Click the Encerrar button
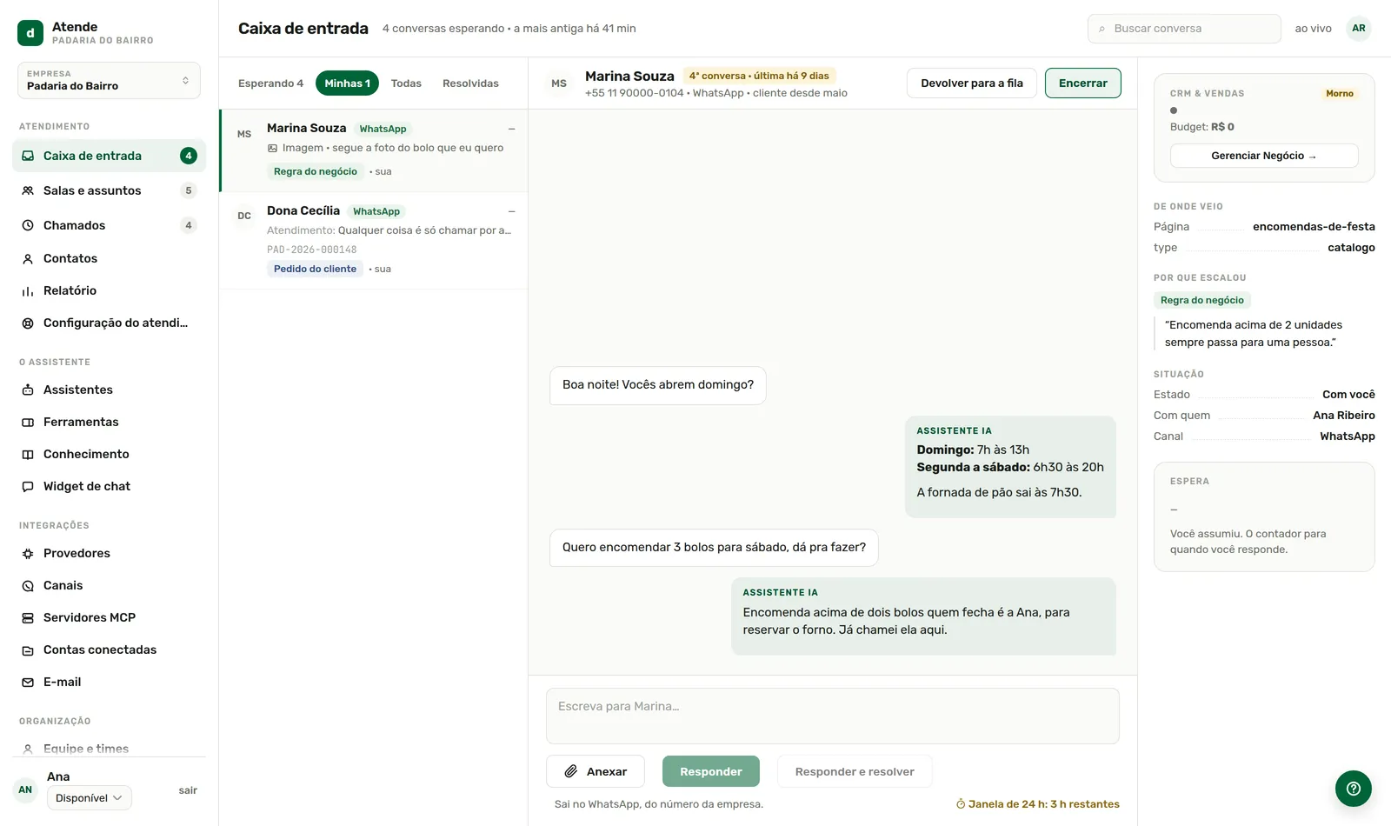The image size is (1391, 826). (x=1083, y=83)
